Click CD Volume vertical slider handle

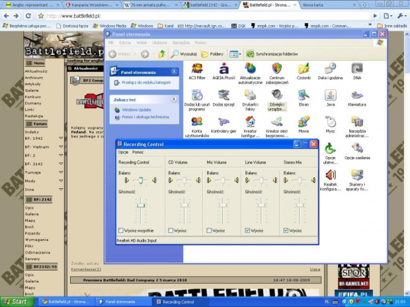point(184,205)
